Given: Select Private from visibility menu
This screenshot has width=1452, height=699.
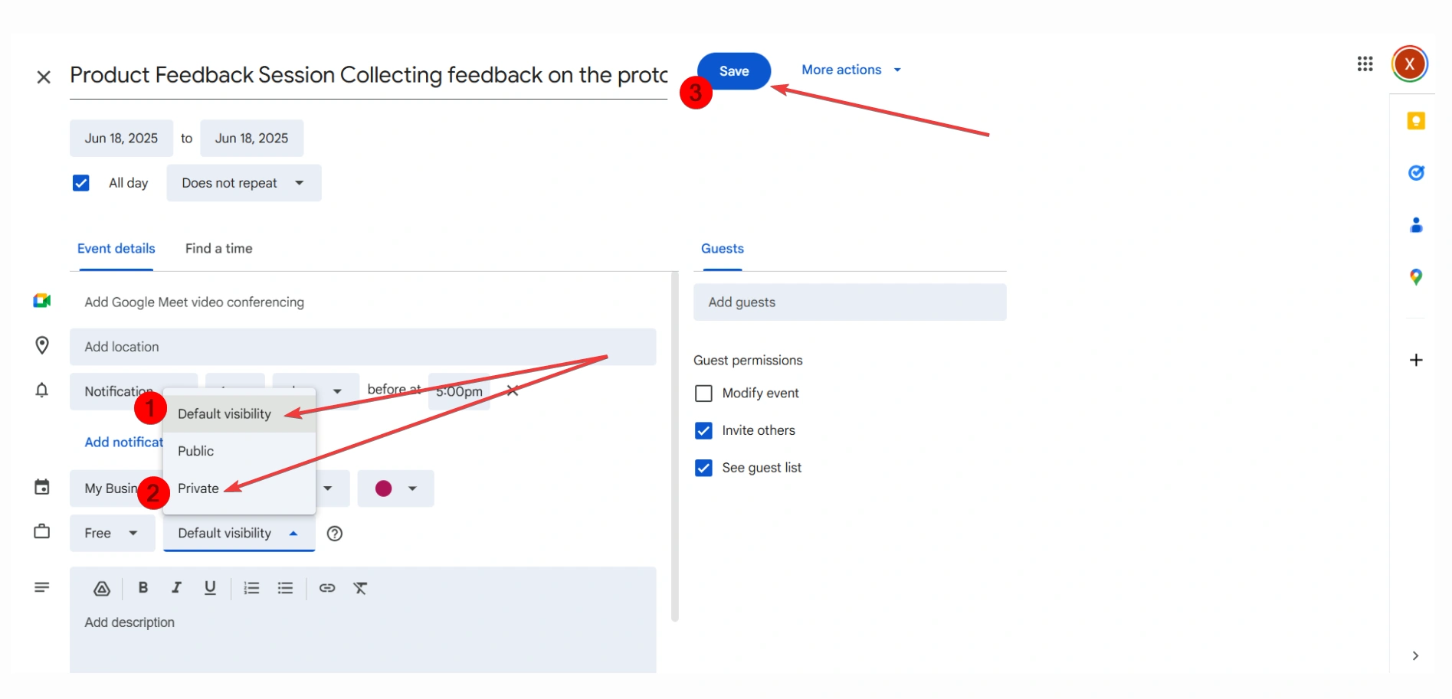Looking at the screenshot, I should (x=198, y=488).
